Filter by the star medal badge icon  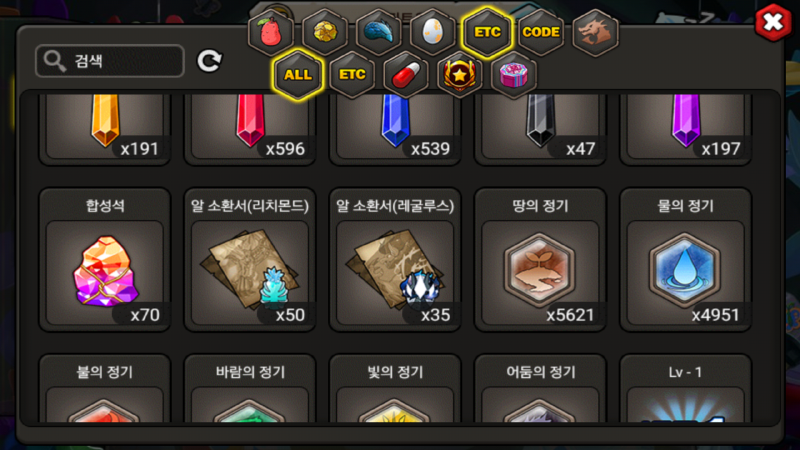460,74
